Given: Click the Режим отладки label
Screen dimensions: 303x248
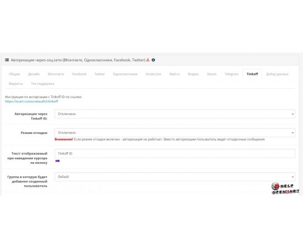Looking at the screenshot, I should (x=34, y=133).
